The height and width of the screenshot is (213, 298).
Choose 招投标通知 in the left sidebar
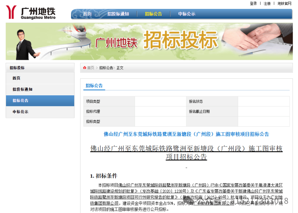tap(22, 90)
